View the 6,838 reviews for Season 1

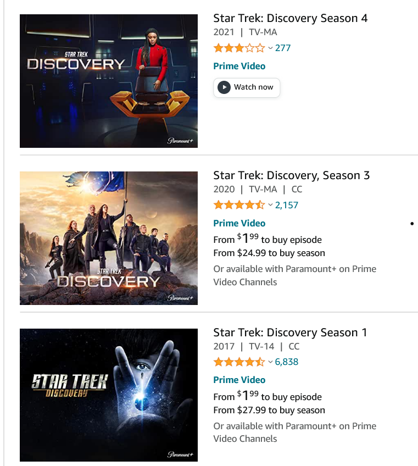[287, 362]
